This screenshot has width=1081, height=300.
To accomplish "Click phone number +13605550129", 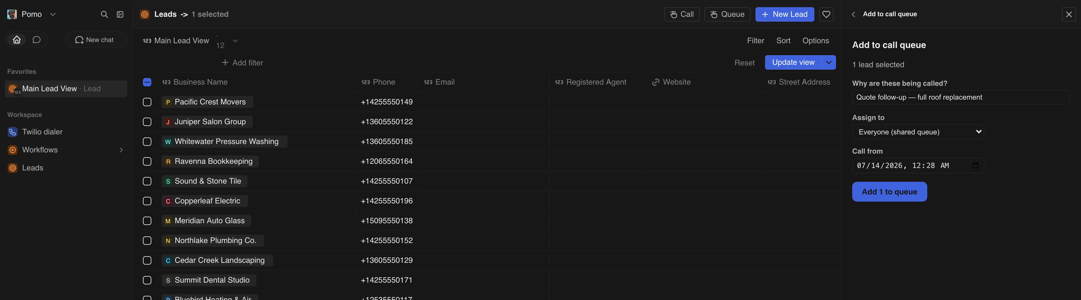I will 386,260.
